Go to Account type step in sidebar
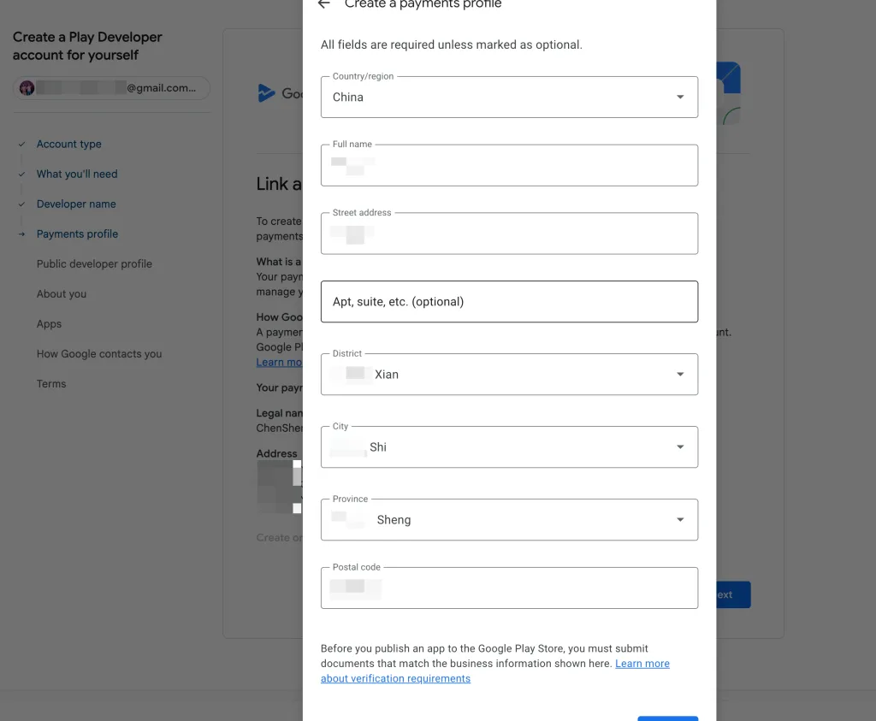876x721 pixels. click(x=68, y=145)
